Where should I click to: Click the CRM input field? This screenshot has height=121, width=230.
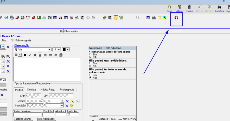(x=33, y=96)
